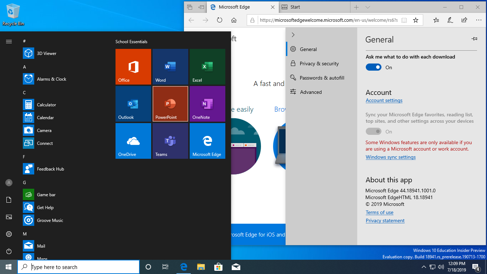Image resolution: width=487 pixels, height=274 pixels.
Task: Launch Word from the Start tiles
Action: [x=170, y=67]
